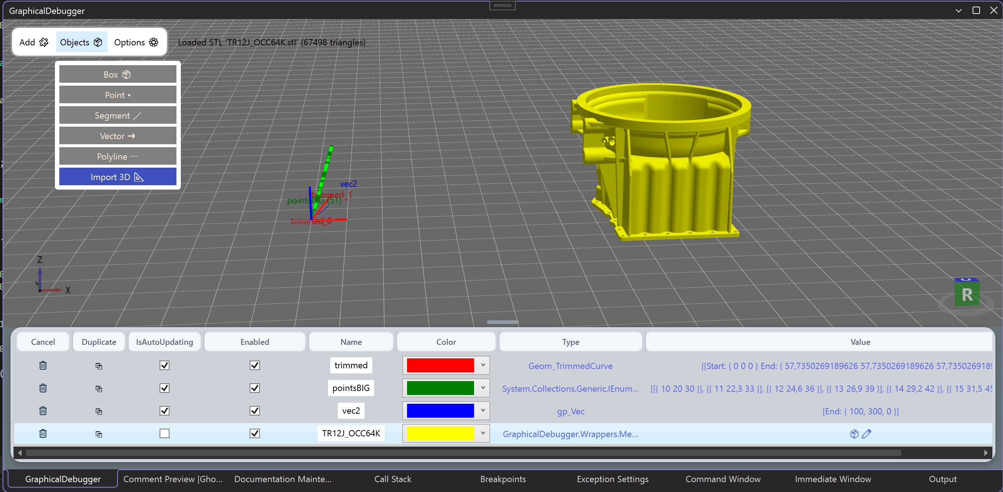Click the Color column header
Screen dimensions: 1003x492
446,342
